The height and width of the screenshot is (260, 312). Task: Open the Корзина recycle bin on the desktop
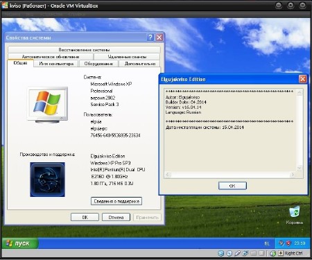click(x=294, y=215)
